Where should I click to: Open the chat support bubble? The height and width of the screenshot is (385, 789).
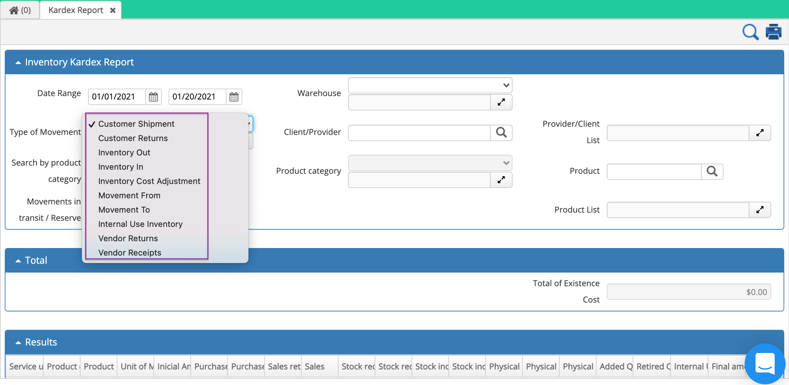(765, 364)
